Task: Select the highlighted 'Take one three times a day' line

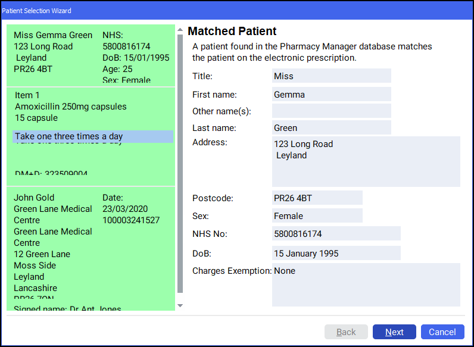Action: pyautogui.click(x=92, y=136)
